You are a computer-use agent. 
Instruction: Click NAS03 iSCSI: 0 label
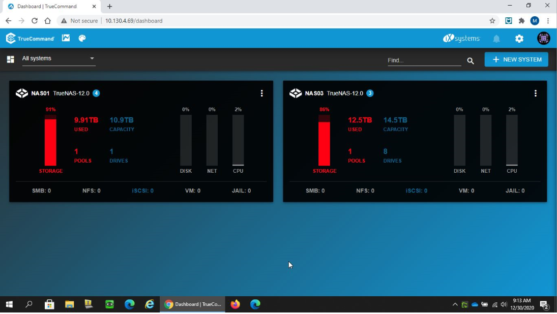point(416,191)
